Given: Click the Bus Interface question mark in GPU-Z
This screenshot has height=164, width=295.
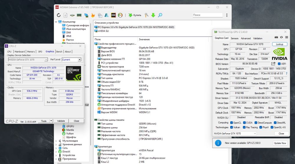Looking at the screenshot, I should pyautogui.click(x=286, y=74).
